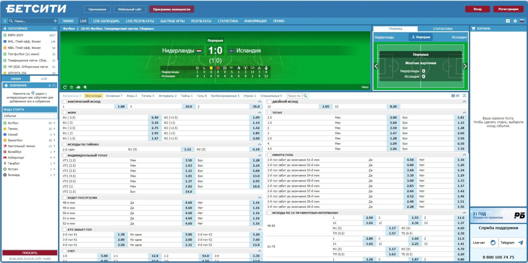The width and height of the screenshot is (528, 263).
Task: Click the collapse-all markets icon
Action: click(464, 96)
